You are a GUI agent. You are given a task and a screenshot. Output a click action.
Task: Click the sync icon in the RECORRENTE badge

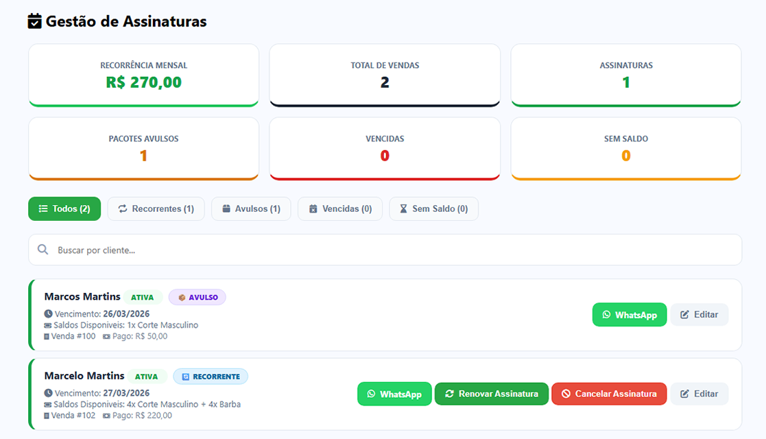click(186, 377)
